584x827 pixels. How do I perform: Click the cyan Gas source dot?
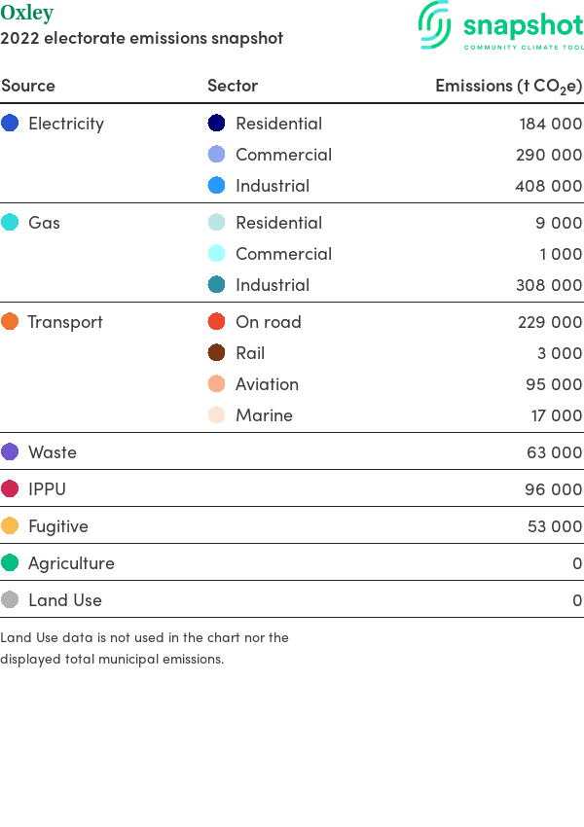point(10,222)
